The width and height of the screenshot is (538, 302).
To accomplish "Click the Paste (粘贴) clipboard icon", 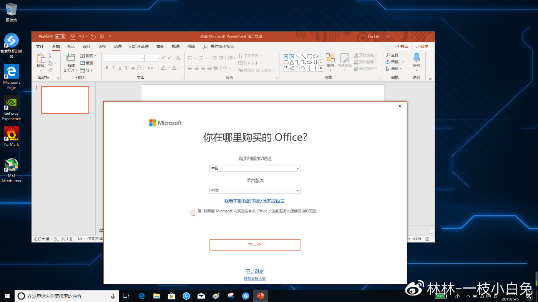I will click(x=40, y=58).
